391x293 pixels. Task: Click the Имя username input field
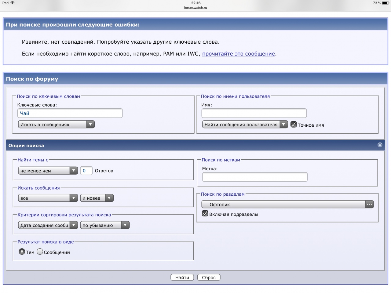point(254,113)
